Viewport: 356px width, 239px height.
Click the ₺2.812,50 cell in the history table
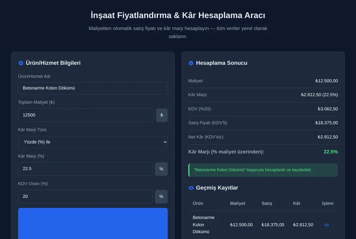point(303,225)
